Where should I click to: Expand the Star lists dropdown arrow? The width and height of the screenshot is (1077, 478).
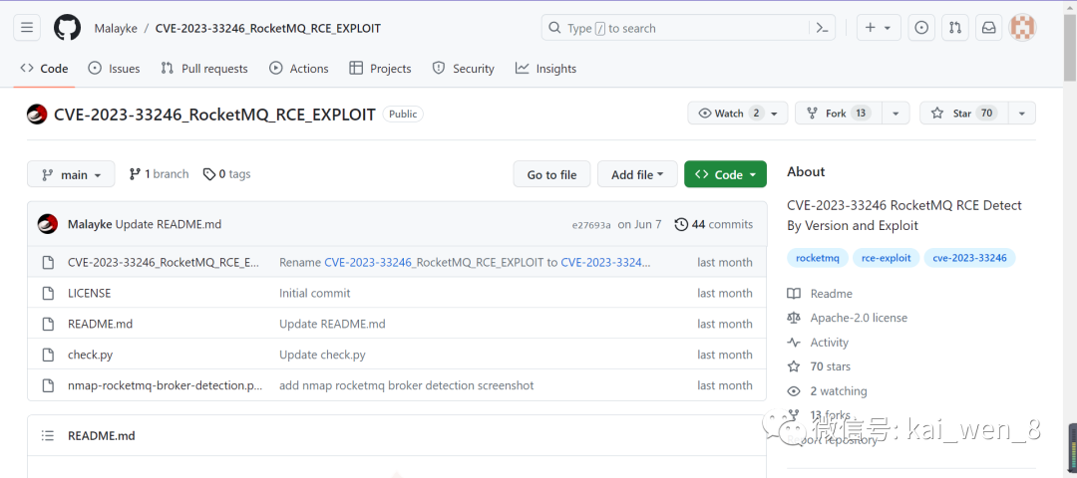1021,114
